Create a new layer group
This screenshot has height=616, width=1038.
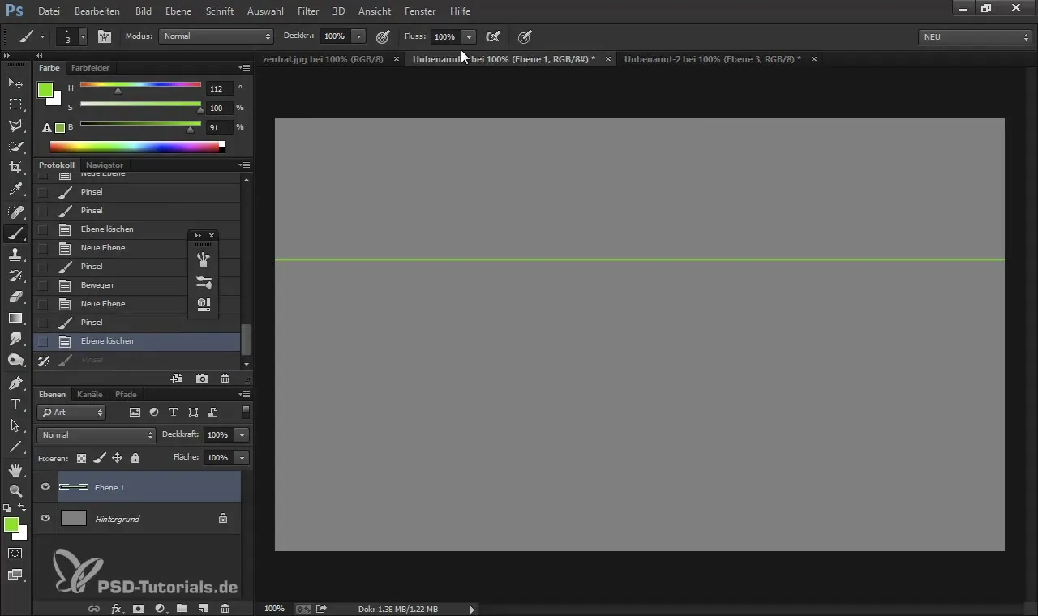point(182,608)
